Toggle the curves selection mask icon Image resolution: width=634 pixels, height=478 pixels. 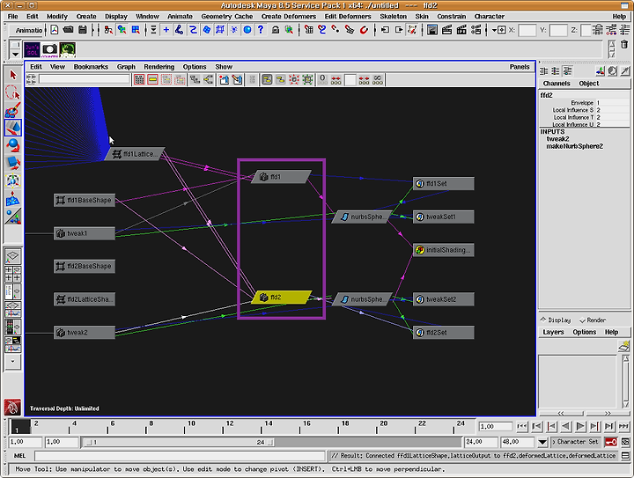tap(193, 30)
